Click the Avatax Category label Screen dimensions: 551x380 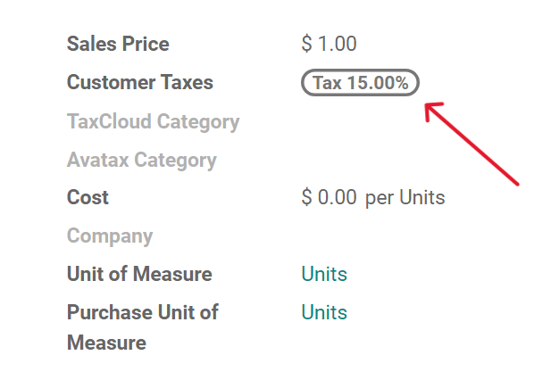coord(141,161)
